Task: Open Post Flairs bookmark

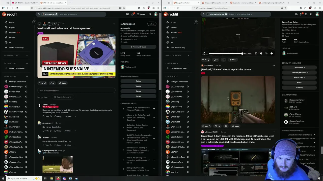Action: [299, 88]
